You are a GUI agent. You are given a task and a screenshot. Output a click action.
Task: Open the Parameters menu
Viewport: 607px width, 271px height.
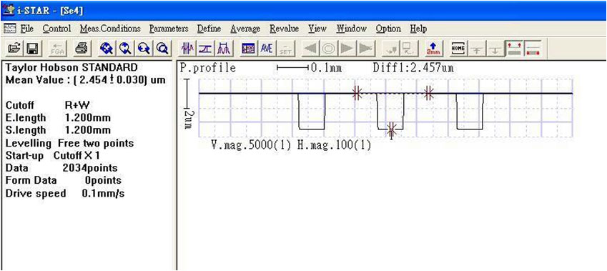(x=169, y=29)
